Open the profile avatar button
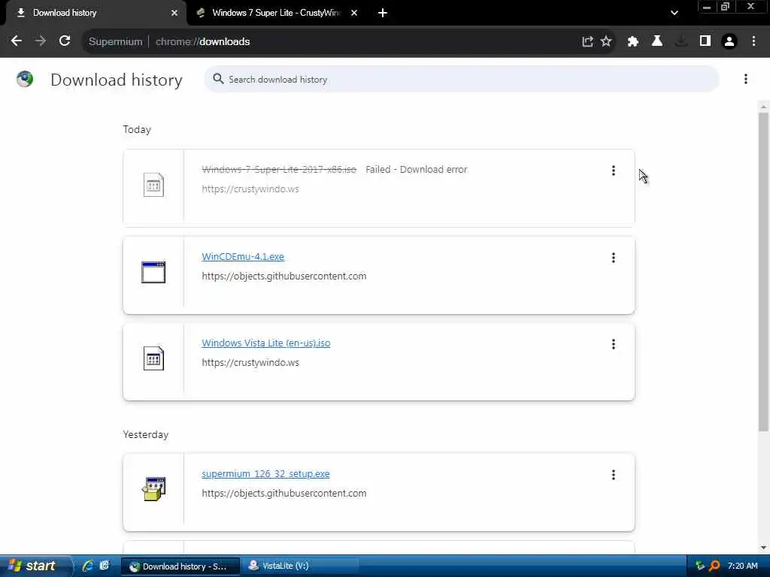The width and height of the screenshot is (770, 577). click(729, 42)
